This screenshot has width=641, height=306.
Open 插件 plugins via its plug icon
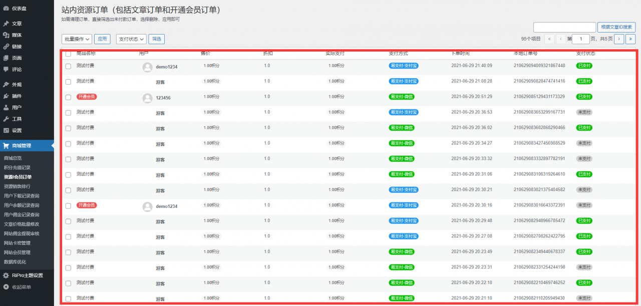6,96
